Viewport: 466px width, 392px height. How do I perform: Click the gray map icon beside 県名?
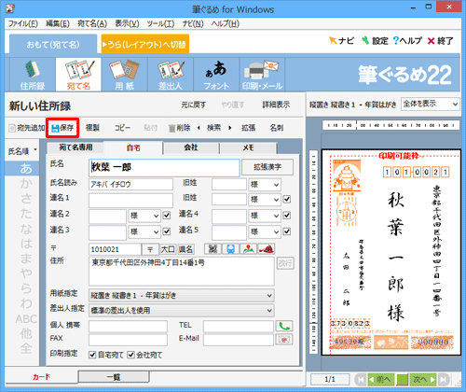coord(212,249)
